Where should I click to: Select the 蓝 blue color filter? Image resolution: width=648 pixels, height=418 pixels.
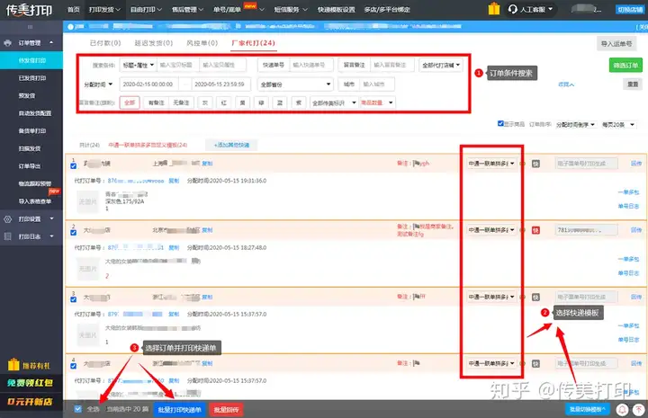(280, 102)
